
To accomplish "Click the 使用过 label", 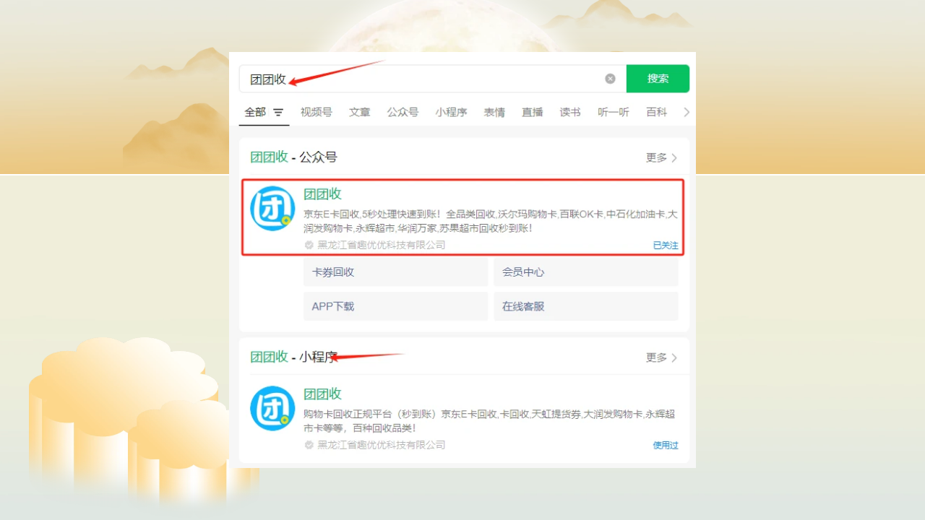I will click(x=666, y=446).
